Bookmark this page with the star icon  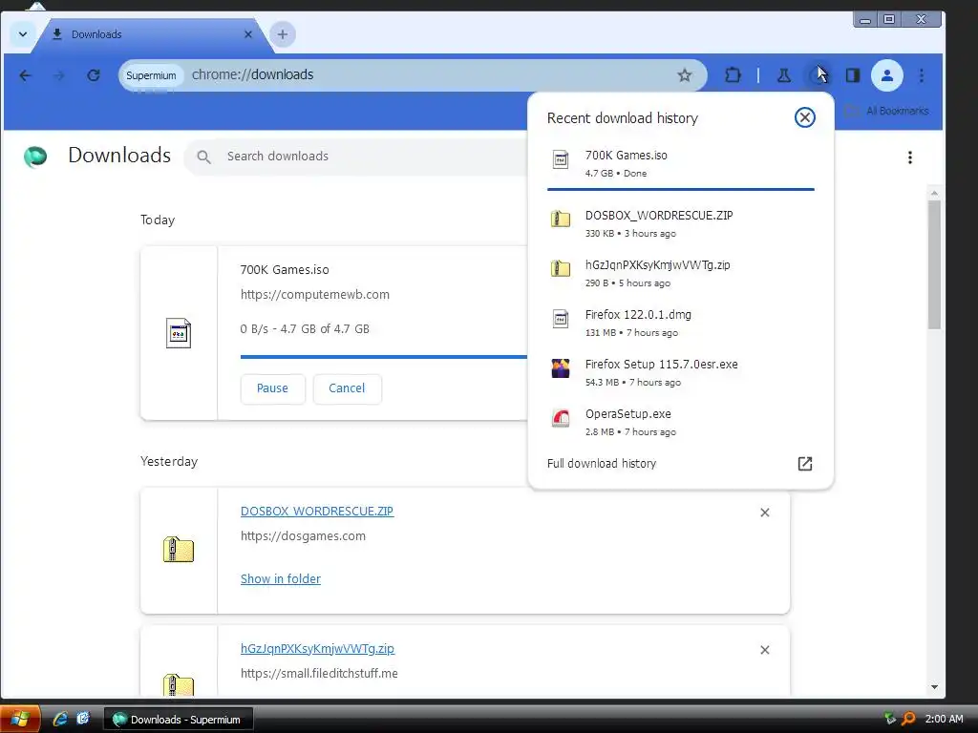coord(684,75)
